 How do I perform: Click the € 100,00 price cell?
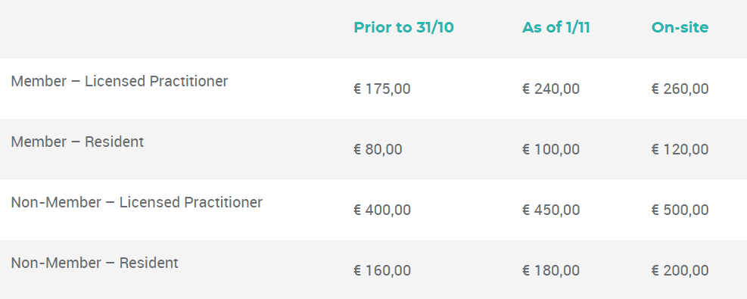click(x=551, y=150)
